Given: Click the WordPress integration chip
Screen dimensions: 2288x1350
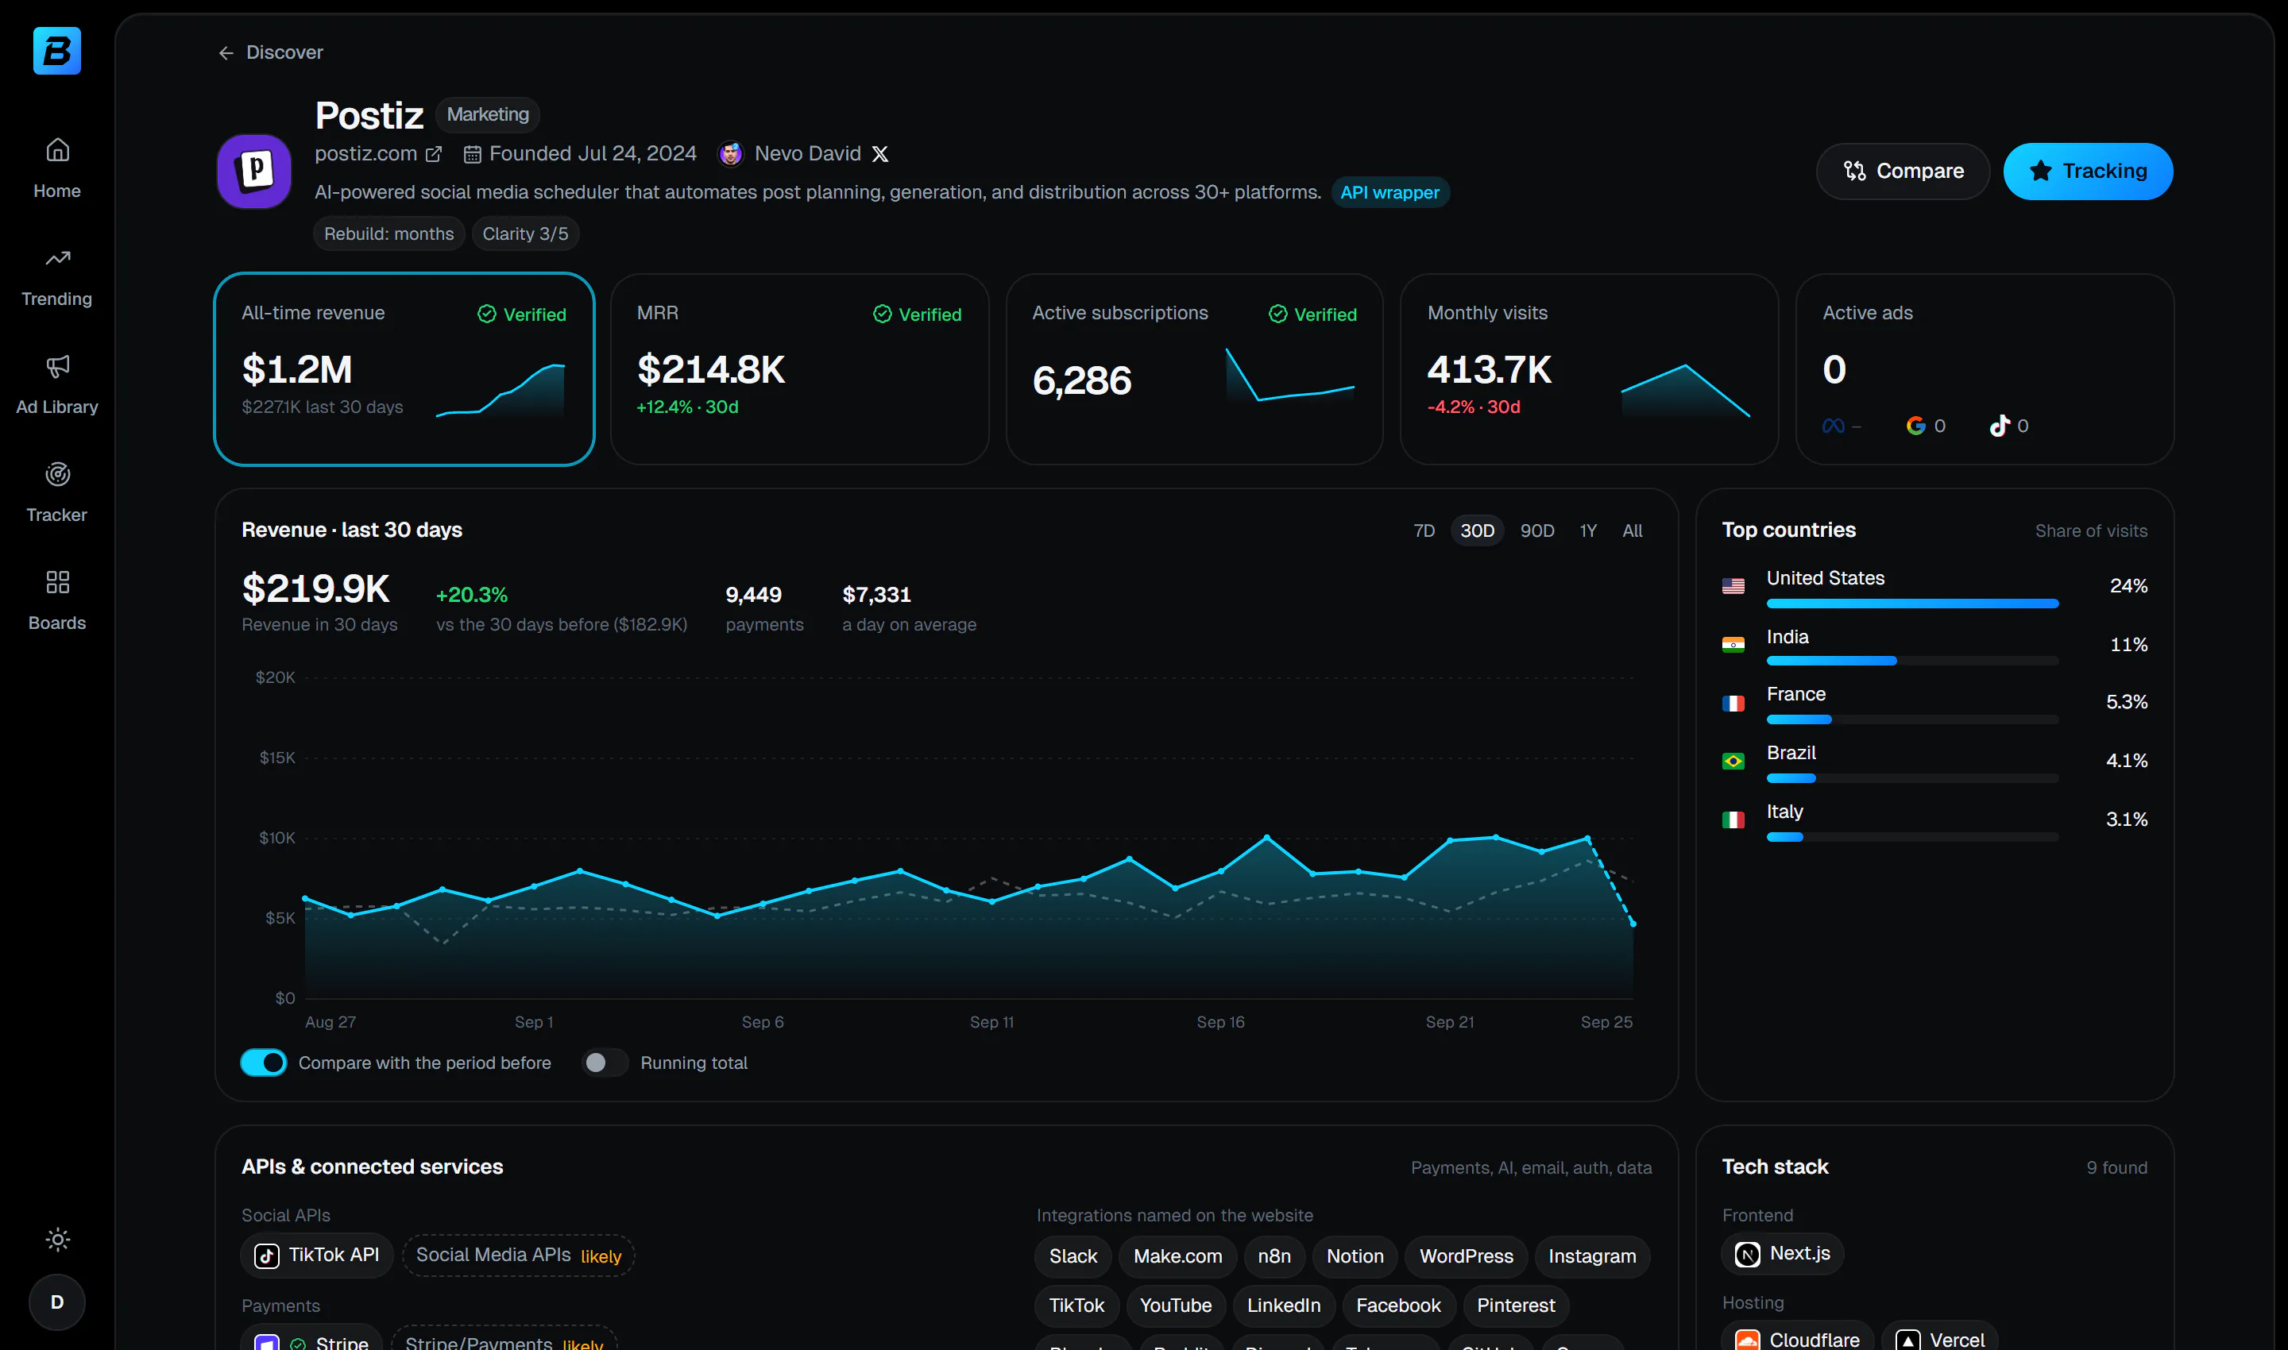Looking at the screenshot, I should [1467, 1256].
